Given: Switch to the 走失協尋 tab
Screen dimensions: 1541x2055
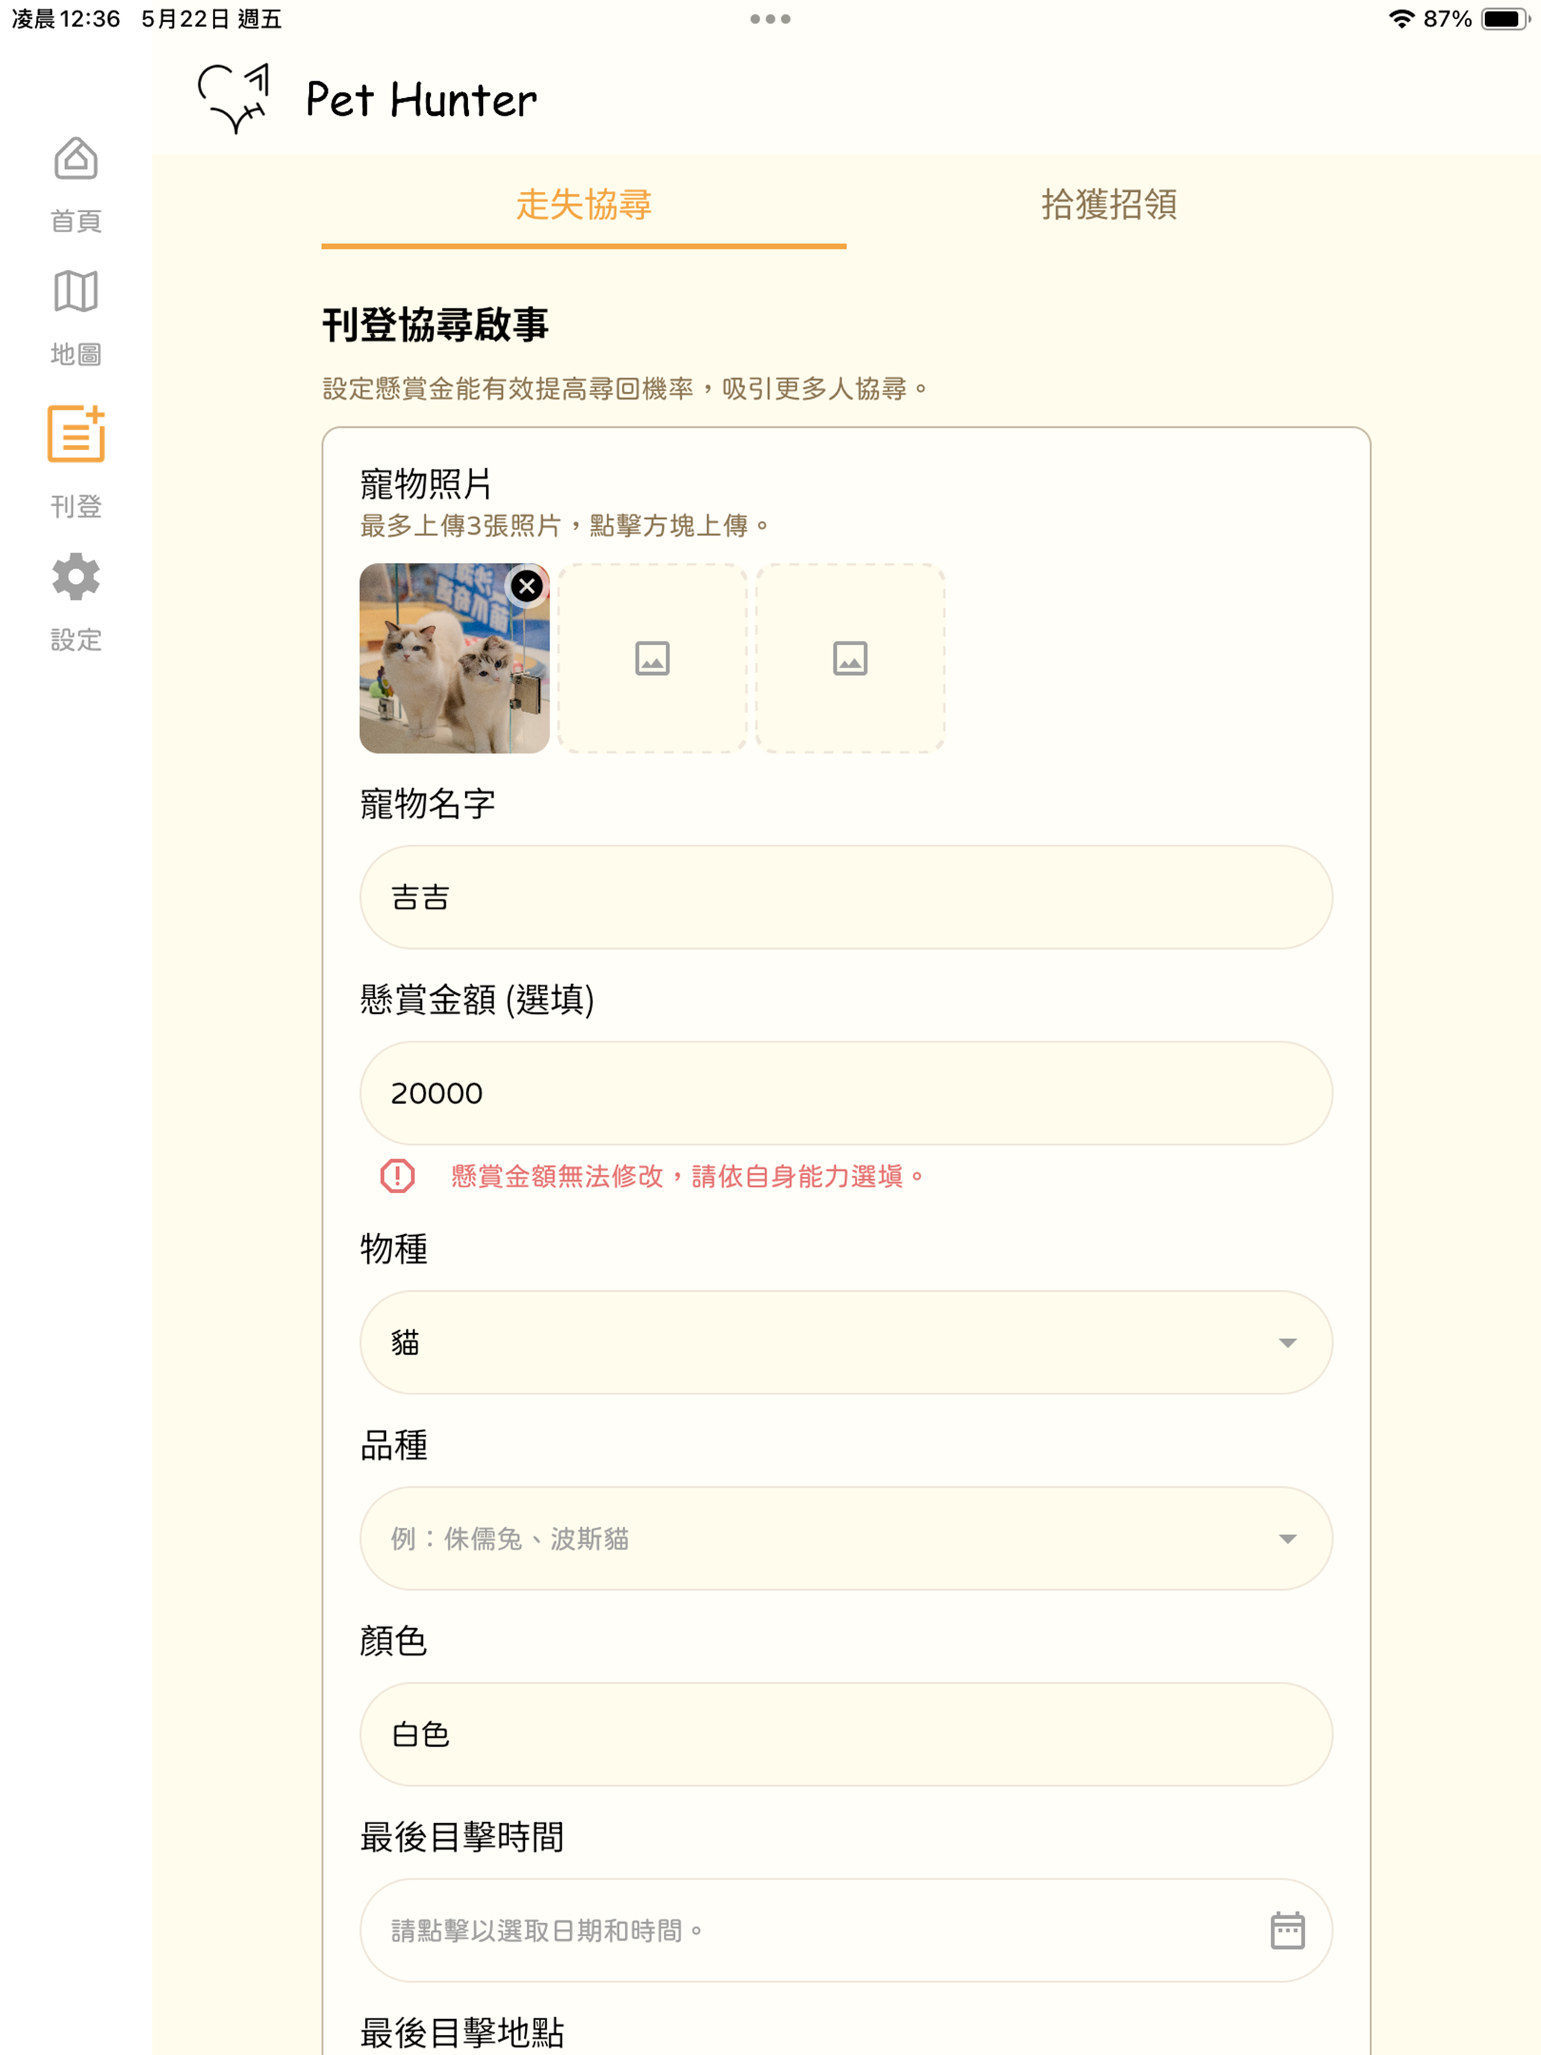Looking at the screenshot, I should [583, 206].
